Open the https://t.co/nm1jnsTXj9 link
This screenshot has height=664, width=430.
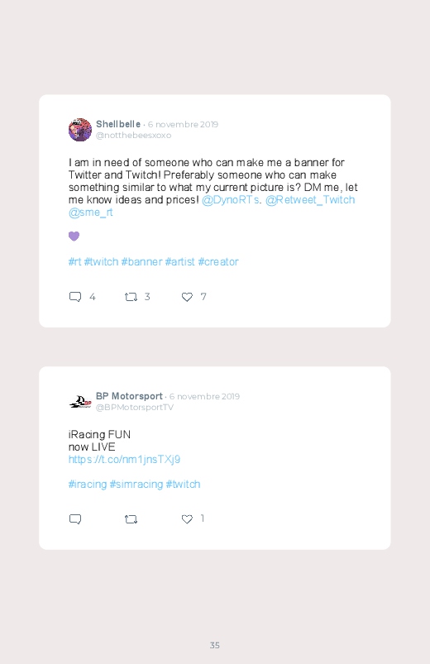click(124, 460)
